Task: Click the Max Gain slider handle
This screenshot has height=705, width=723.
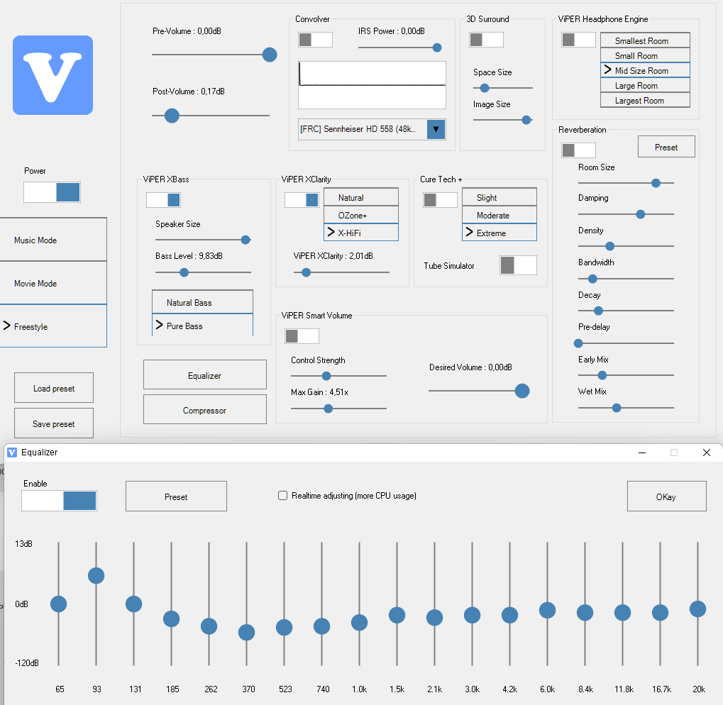Action: pyautogui.click(x=329, y=409)
